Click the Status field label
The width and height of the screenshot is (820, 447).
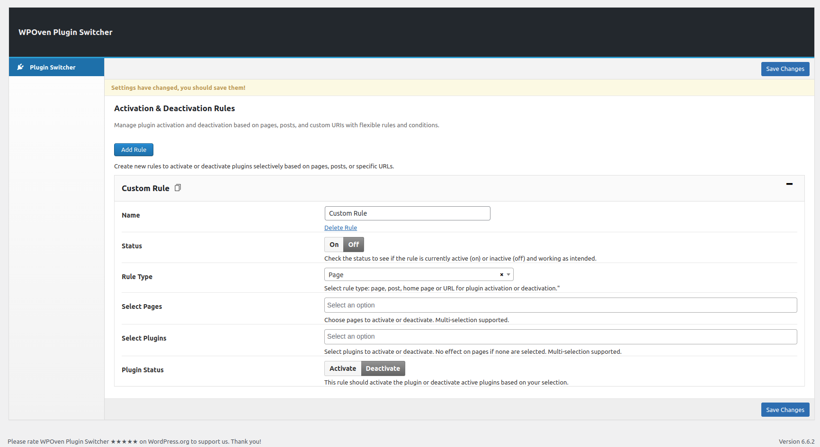(132, 246)
